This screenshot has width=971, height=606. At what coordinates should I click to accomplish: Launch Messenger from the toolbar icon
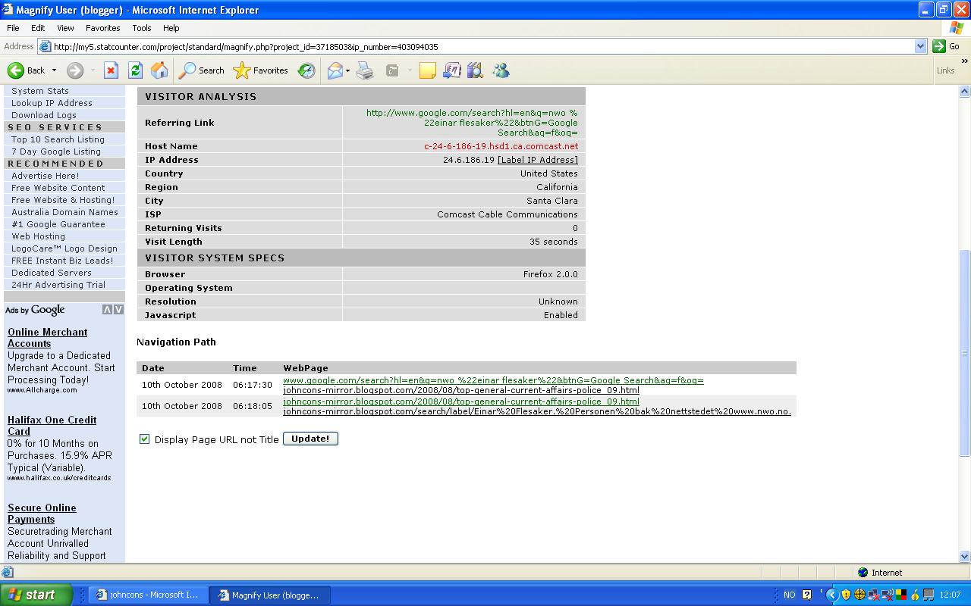[x=501, y=70]
